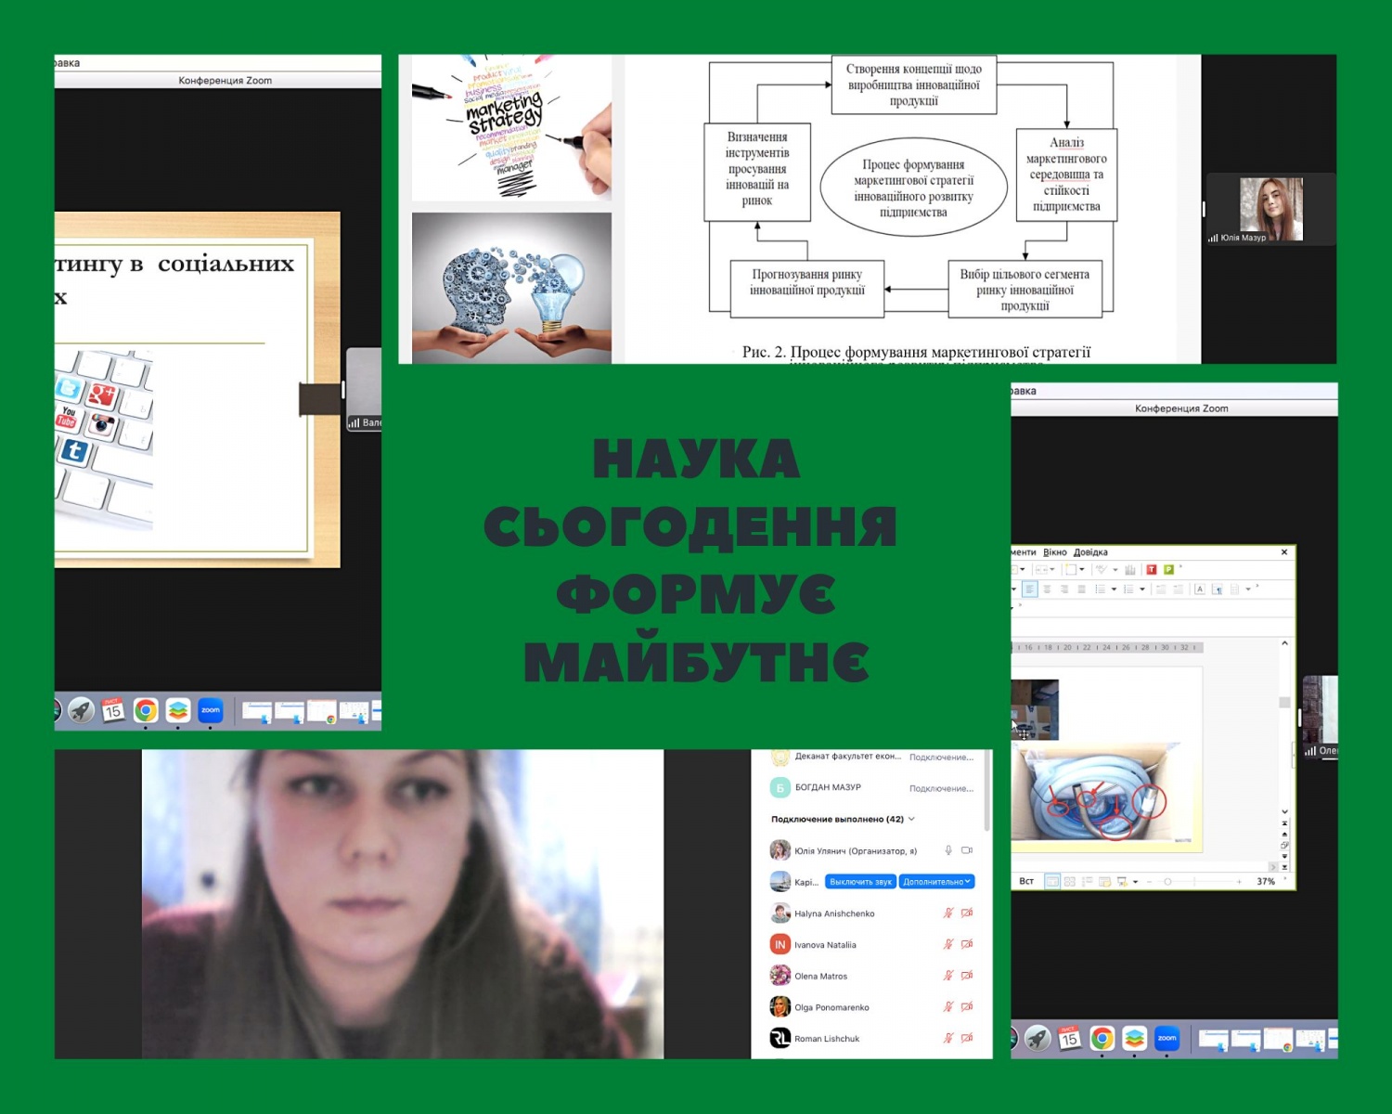
Task: Align text right in the editor
Action: point(1064,589)
